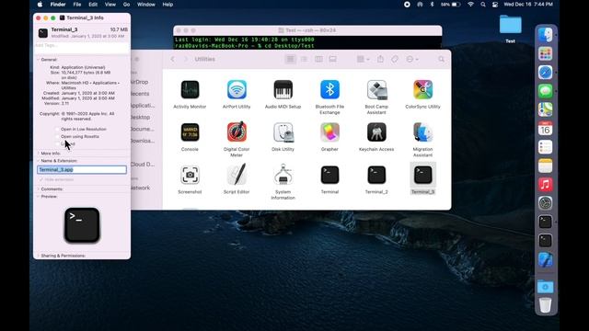The image size is (589, 331).
Task: Select the Keychain Access icon
Action: coord(376,132)
